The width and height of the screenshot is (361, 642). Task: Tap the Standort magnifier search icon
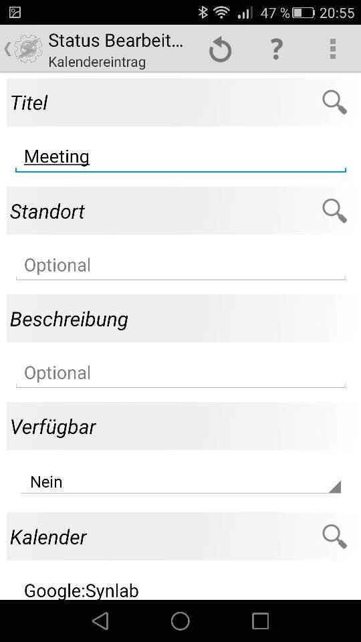pyautogui.click(x=334, y=211)
